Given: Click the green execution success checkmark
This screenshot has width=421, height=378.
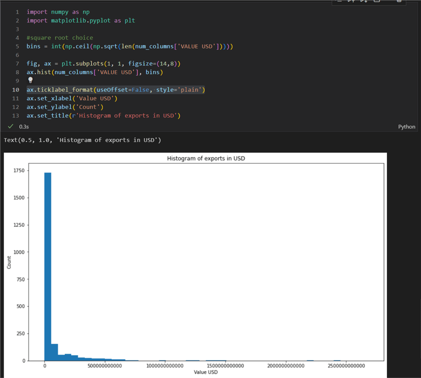Looking at the screenshot, I should pos(10,126).
